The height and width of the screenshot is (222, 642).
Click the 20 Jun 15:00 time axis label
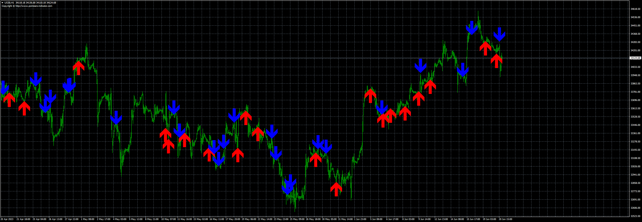506,219
